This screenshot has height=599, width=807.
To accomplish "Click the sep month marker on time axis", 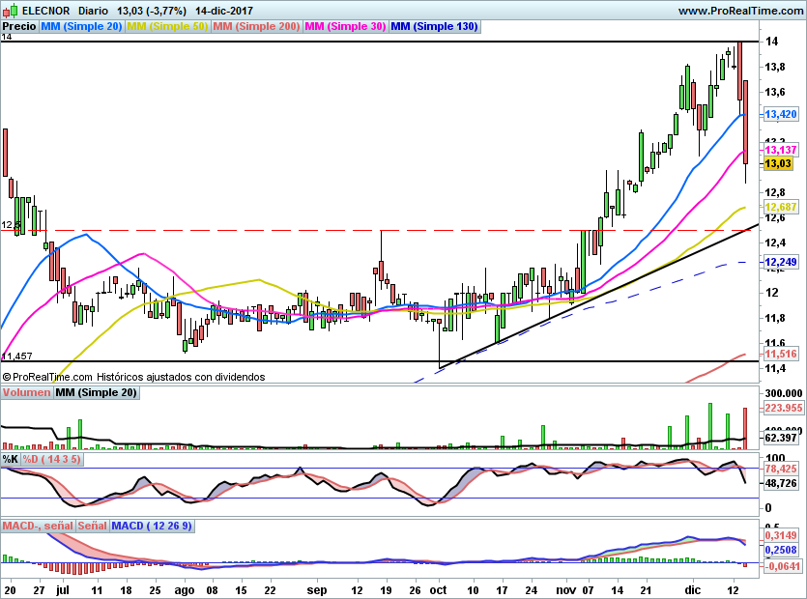I will pyautogui.click(x=317, y=590).
